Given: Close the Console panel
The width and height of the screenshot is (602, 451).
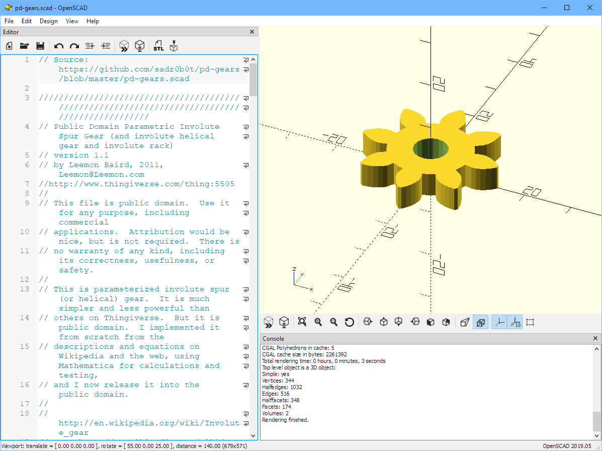Looking at the screenshot, I should tap(595, 339).
